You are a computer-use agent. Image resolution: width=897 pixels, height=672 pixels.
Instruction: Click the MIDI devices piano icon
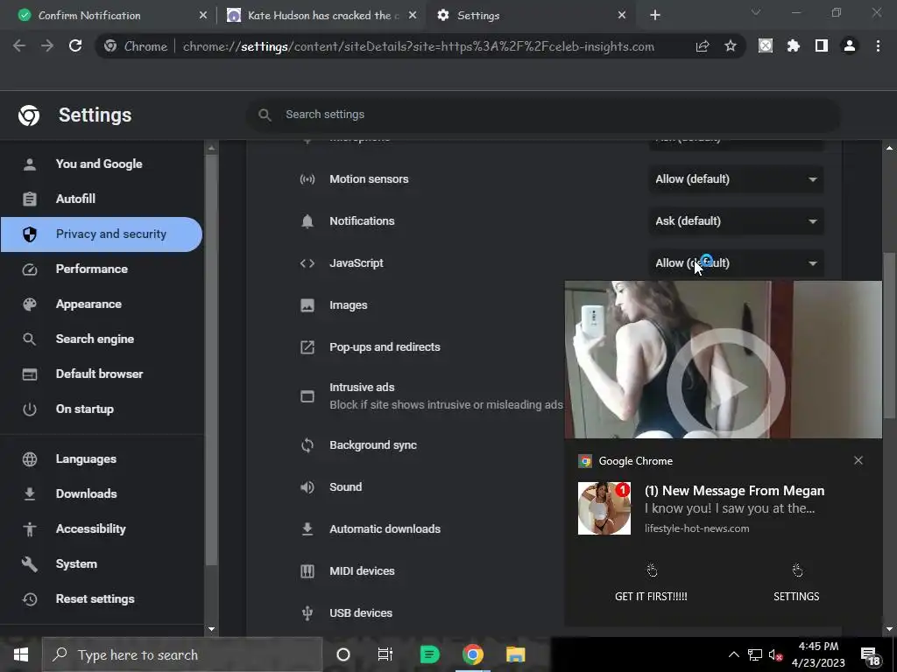coord(307,570)
